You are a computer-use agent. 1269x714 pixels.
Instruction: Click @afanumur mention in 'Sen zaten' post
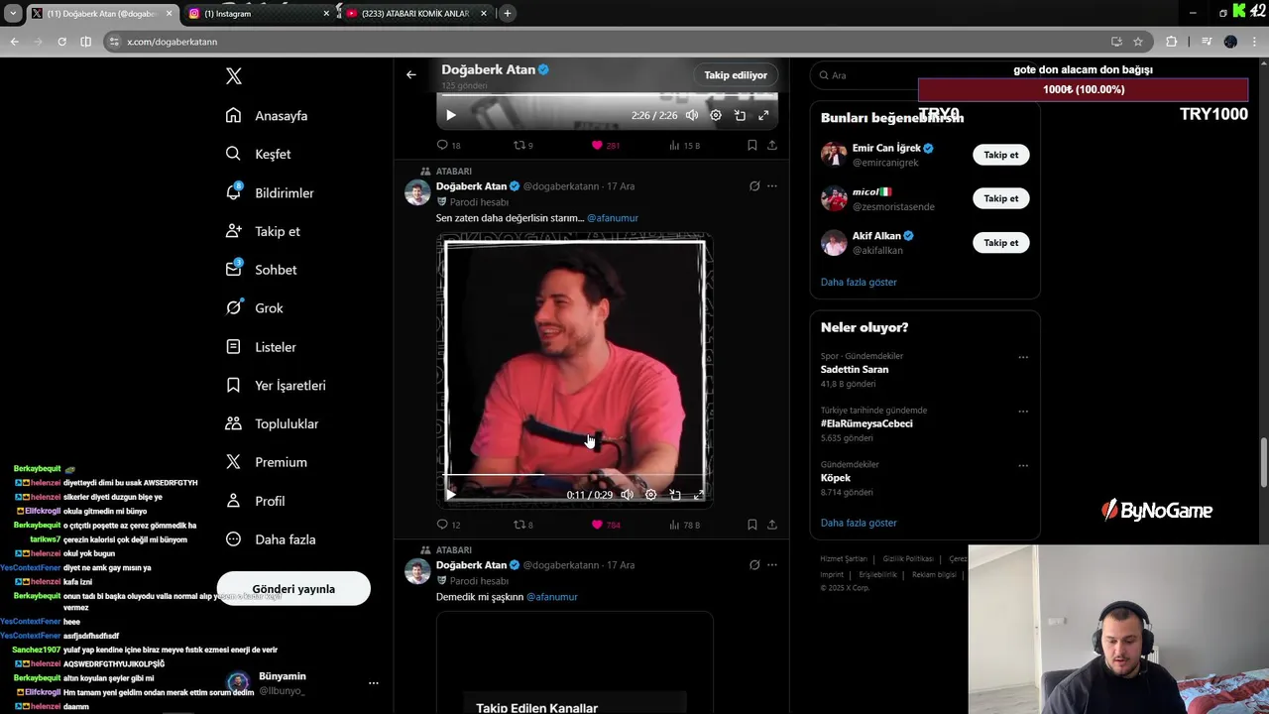[x=613, y=218]
